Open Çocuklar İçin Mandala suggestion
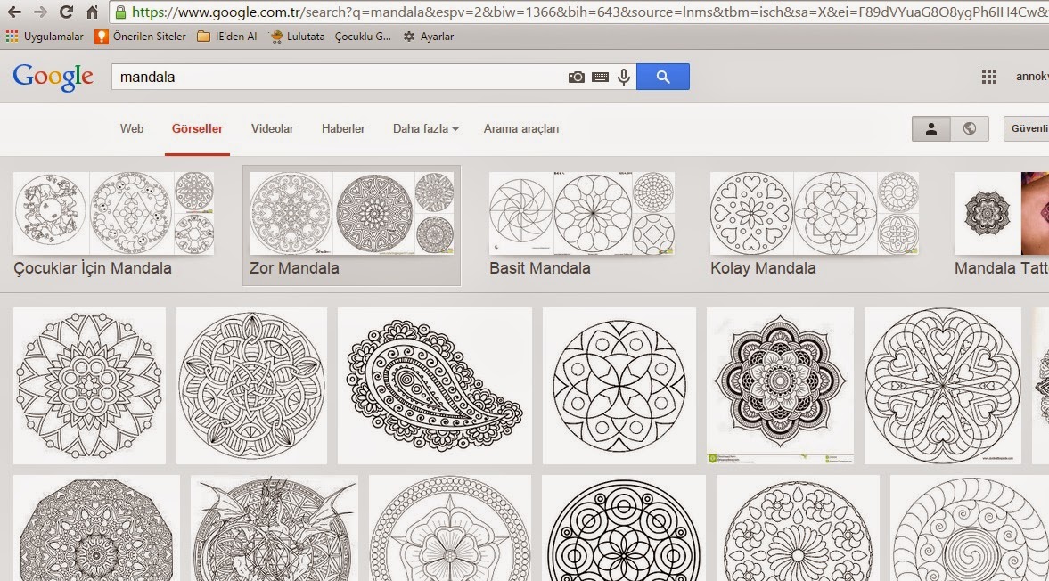Viewport: 1049px width, 581px height. (114, 225)
